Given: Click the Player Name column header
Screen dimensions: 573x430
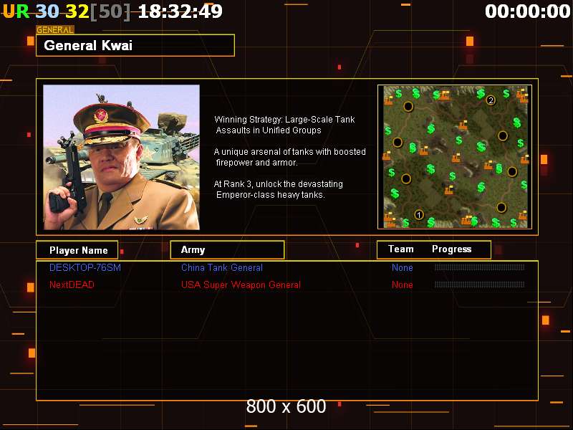Looking at the screenshot, I should pos(77,250).
